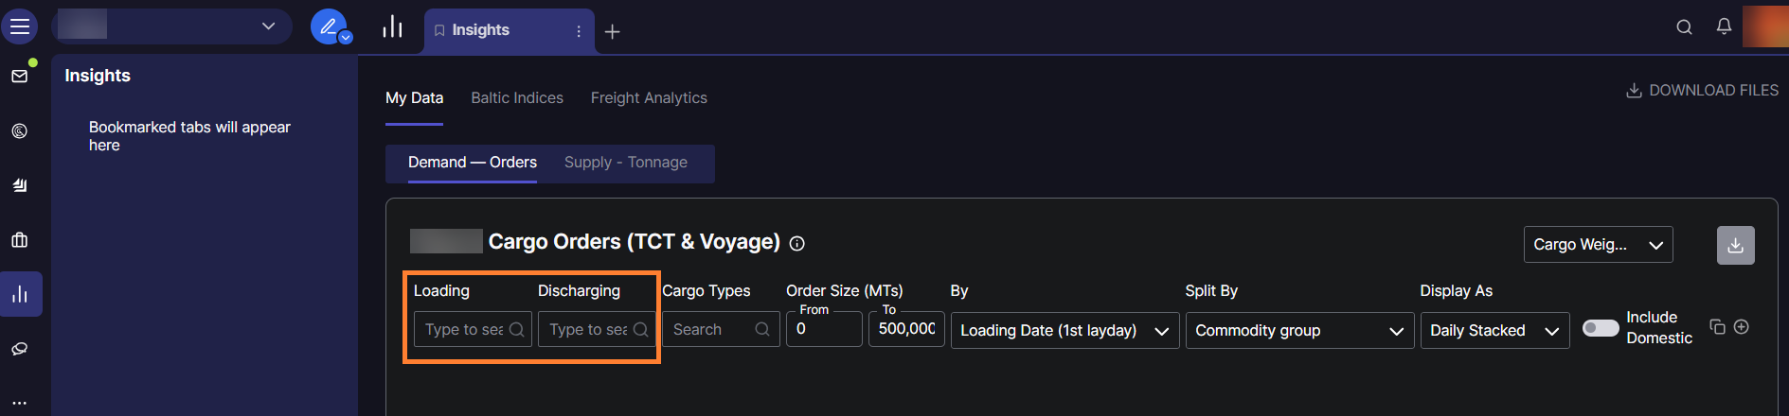Open the Daily Stacked display dropdown
The height and width of the screenshot is (416, 1789).
coord(1494,330)
